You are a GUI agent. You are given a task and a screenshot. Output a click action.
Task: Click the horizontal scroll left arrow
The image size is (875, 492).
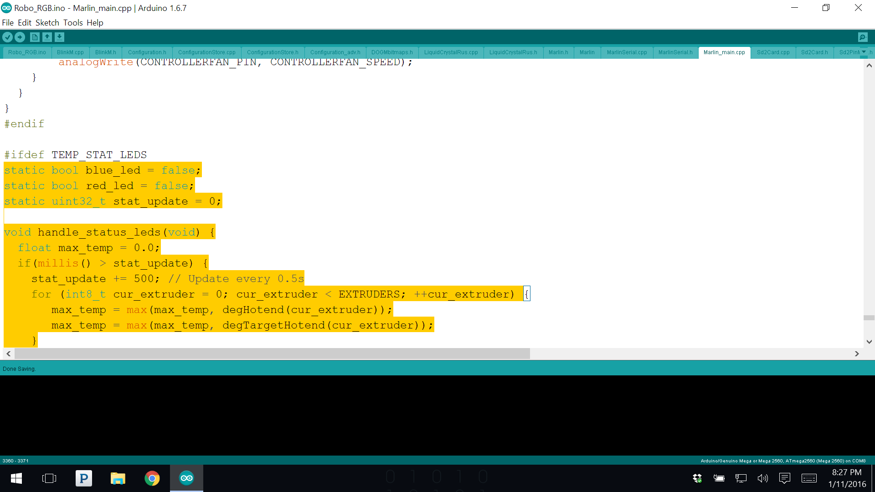click(x=9, y=354)
